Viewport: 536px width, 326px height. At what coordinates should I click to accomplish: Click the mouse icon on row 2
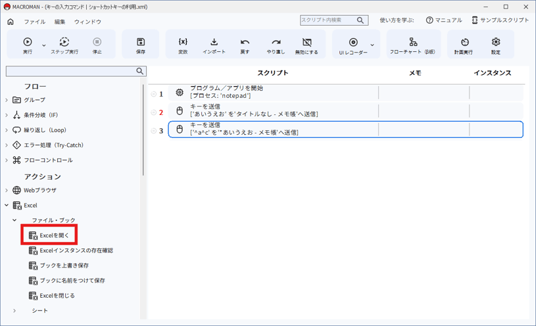pyautogui.click(x=180, y=110)
